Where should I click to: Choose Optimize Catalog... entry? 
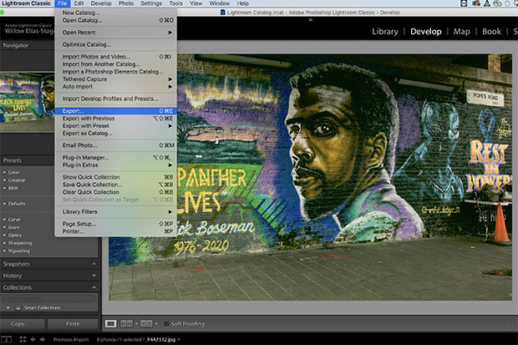[x=115, y=44]
